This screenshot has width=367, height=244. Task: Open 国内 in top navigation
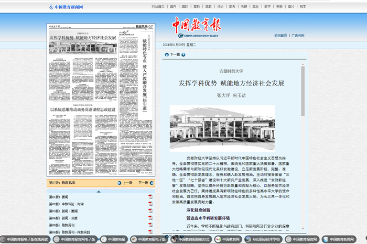[173, 6]
